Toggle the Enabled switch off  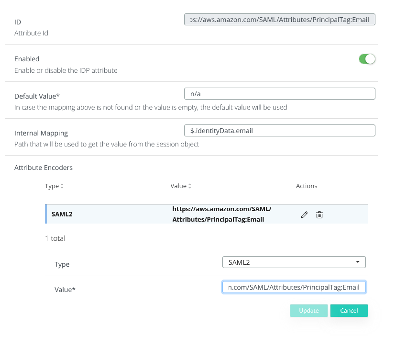point(367,59)
